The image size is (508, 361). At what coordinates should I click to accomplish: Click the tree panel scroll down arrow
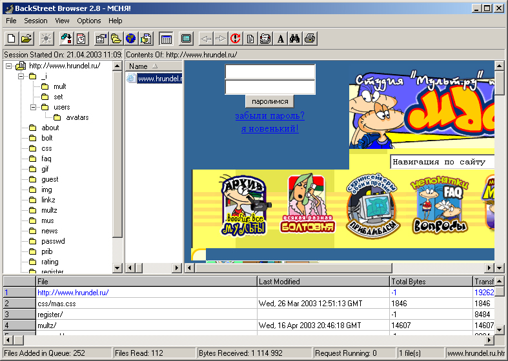[x=117, y=268]
